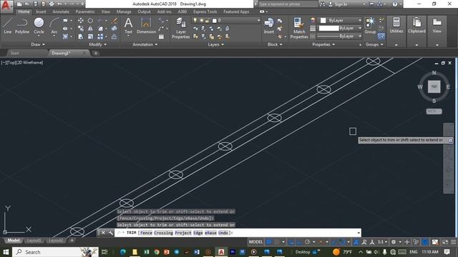The image size is (458, 257).
Task: Click the command line customize wrench
Action: pos(110,233)
